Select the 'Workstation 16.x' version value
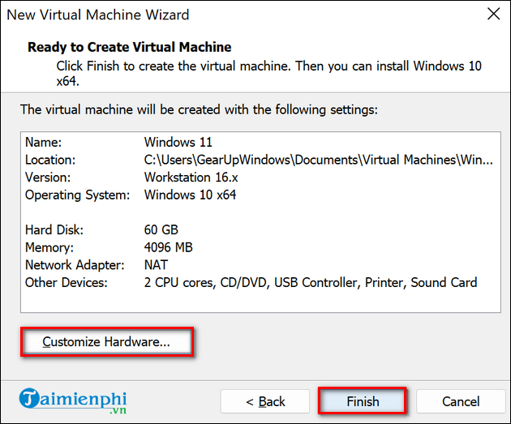 click(x=191, y=178)
